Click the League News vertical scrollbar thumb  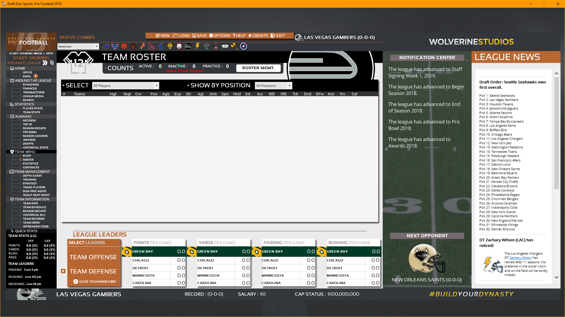556,133
